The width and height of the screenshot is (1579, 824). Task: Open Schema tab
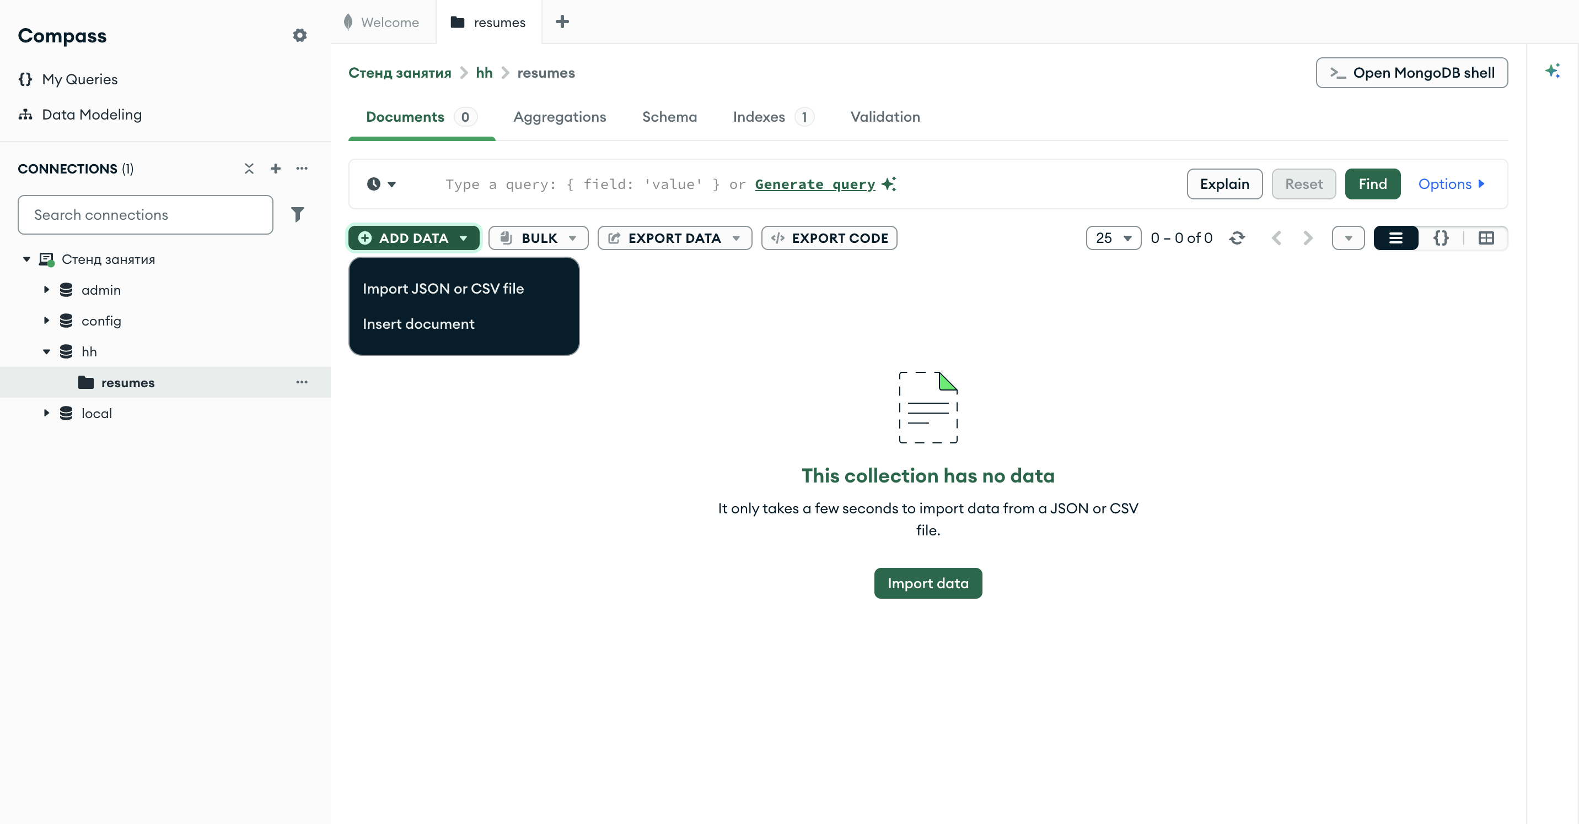pos(669,117)
